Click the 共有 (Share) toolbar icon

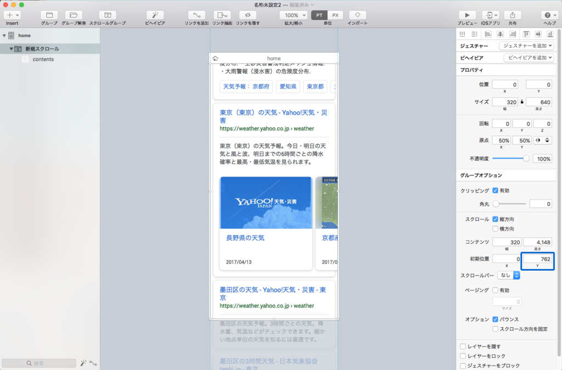click(x=513, y=15)
